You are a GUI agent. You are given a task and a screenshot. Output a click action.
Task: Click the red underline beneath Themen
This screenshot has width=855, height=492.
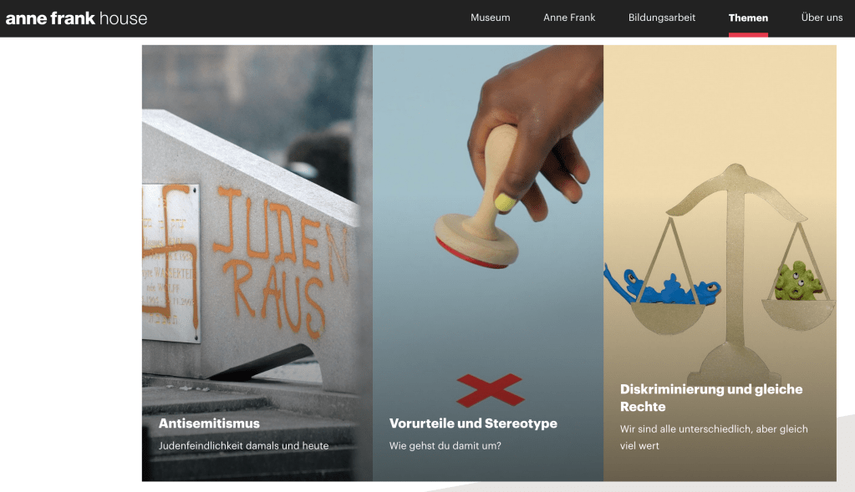point(748,35)
